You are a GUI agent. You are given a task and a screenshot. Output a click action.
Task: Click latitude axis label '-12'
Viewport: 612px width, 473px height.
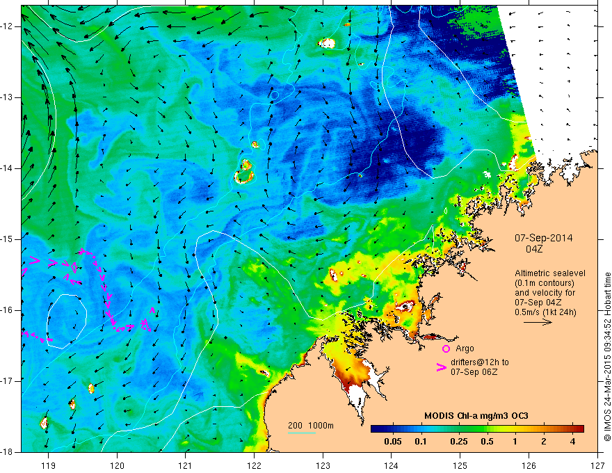[8, 26]
